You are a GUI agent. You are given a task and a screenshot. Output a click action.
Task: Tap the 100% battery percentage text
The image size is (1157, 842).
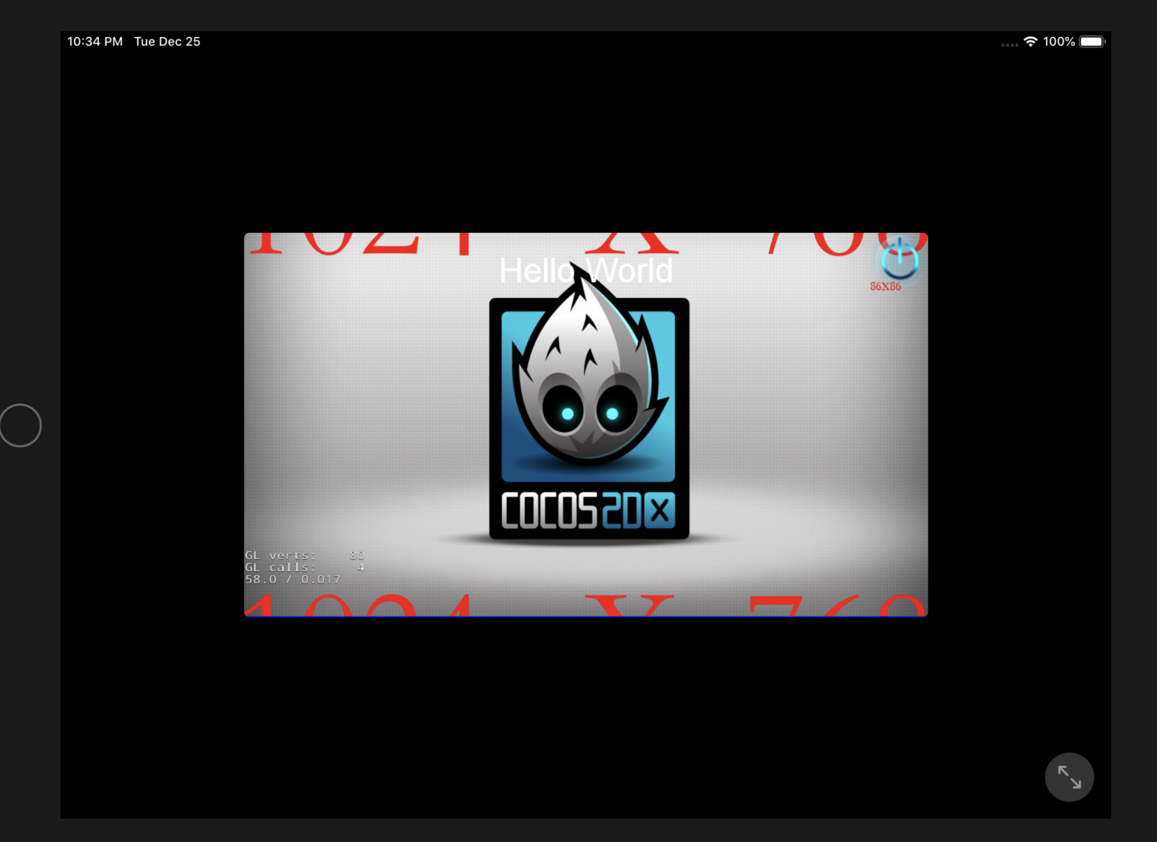(x=1058, y=42)
